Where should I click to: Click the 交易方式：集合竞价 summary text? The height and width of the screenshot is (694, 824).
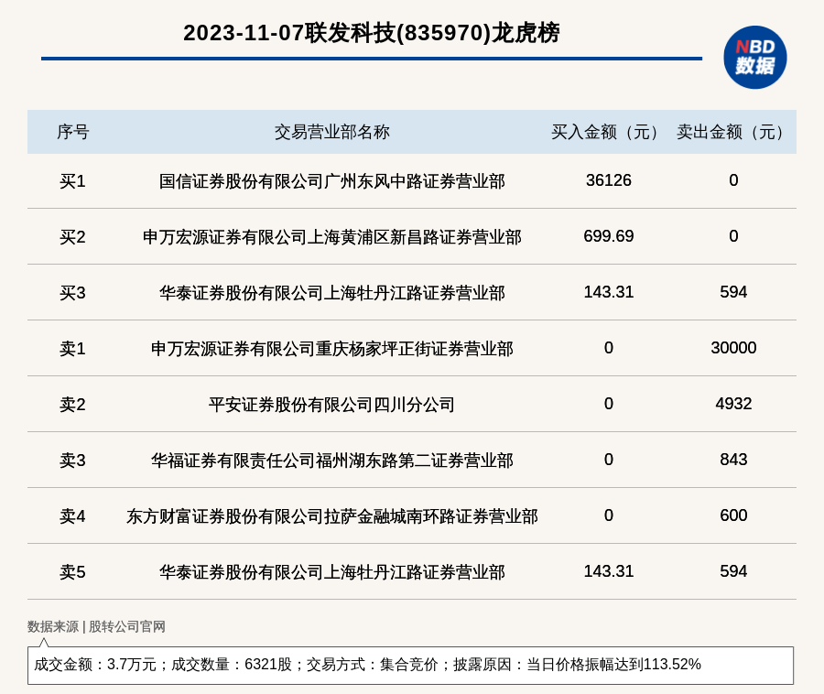pyautogui.click(x=372, y=665)
